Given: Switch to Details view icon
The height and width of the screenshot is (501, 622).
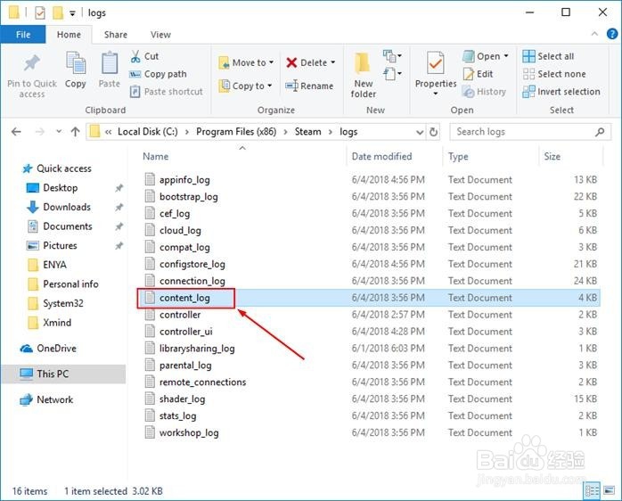Looking at the screenshot, I should [592, 491].
